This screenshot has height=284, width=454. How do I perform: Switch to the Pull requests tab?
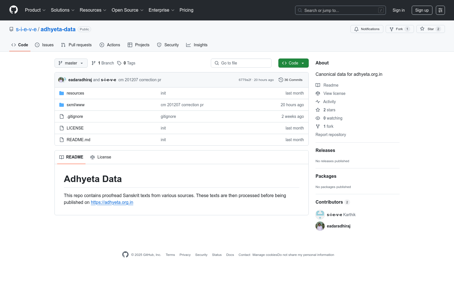click(76, 45)
